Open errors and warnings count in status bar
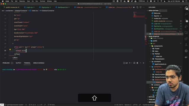Screen dimensions: 189x106 32,105
